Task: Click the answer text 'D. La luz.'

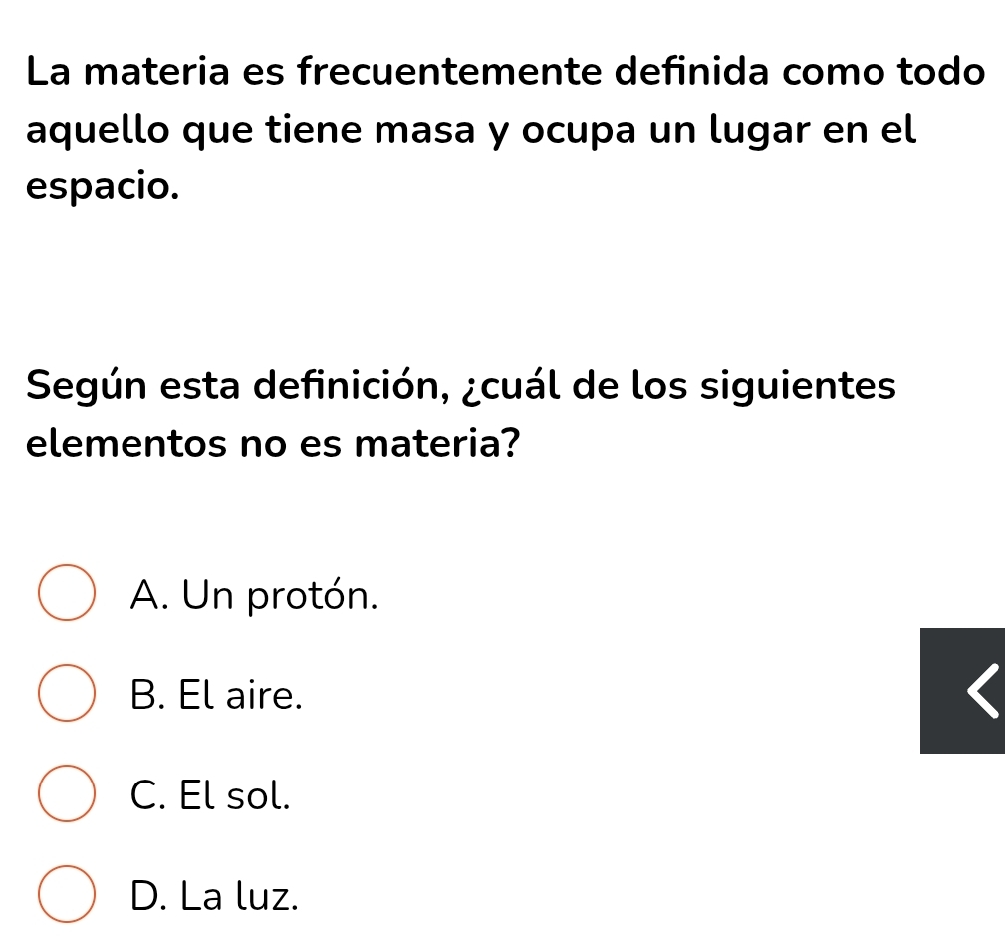Action: (x=214, y=896)
